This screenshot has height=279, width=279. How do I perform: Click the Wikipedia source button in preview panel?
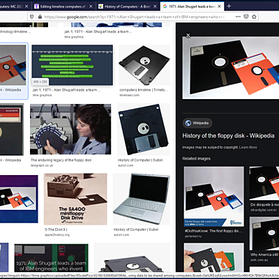pyautogui.click(x=197, y=123)
